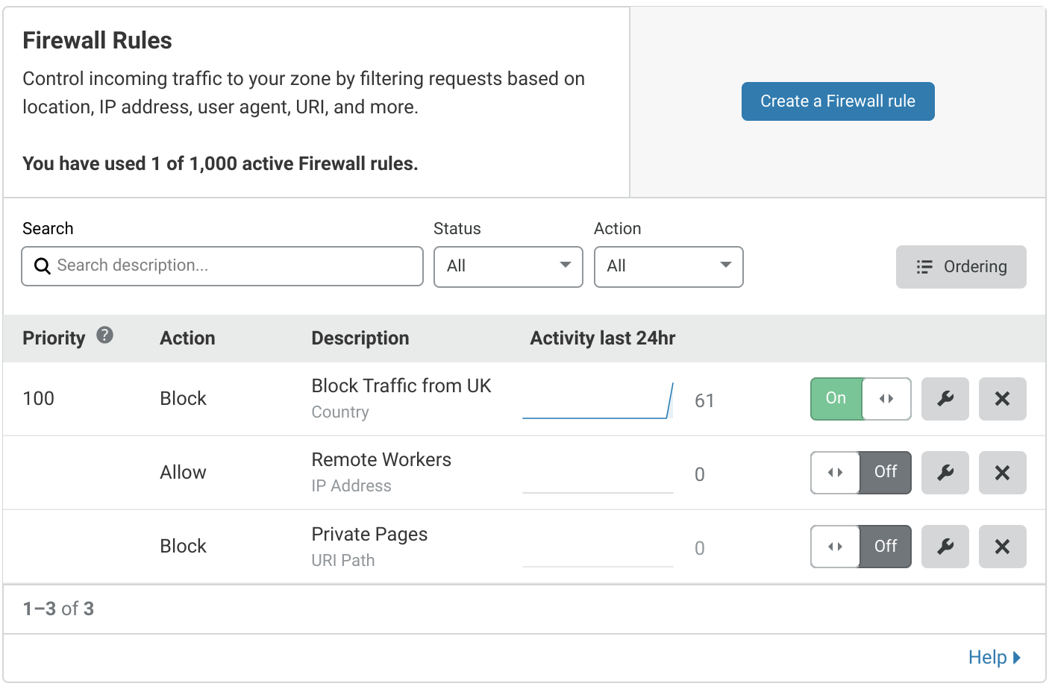This screenshot has width=1052, height=689.
Task: Delete the Block Traffic from UK rule
Action: [x=1002, y=398]
